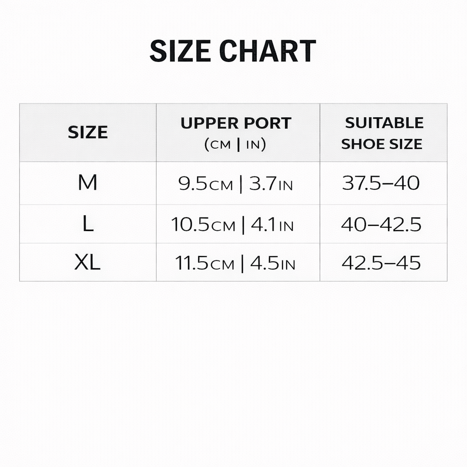Select the SIZE column header
This screenshot has height=467, width=467.
[88, 132]
